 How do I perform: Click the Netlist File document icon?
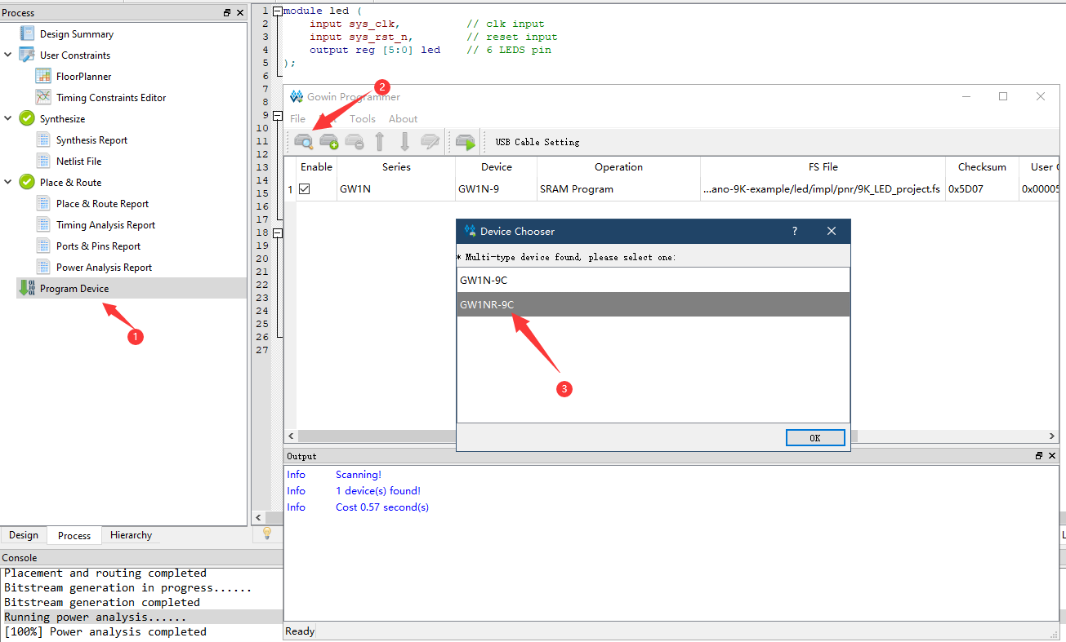(x=43, y=161)
